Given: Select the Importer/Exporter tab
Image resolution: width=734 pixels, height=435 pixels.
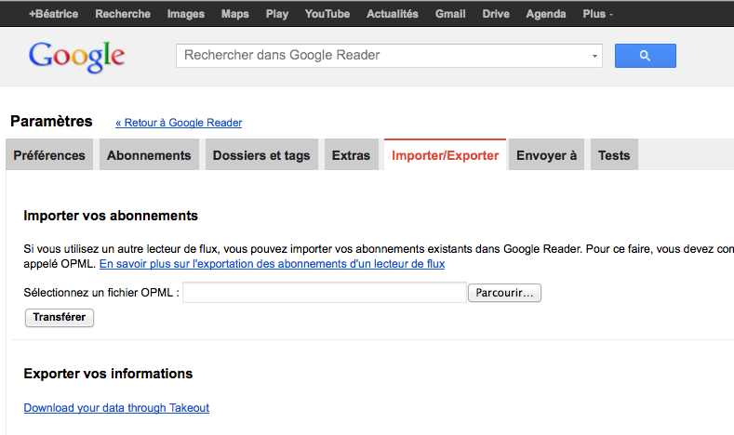Looking at the screenshot, I should coord(445,155).
